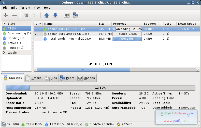Click the download speed icon in status bar
This screenshot has height=128, width=201.
[23, 124]
